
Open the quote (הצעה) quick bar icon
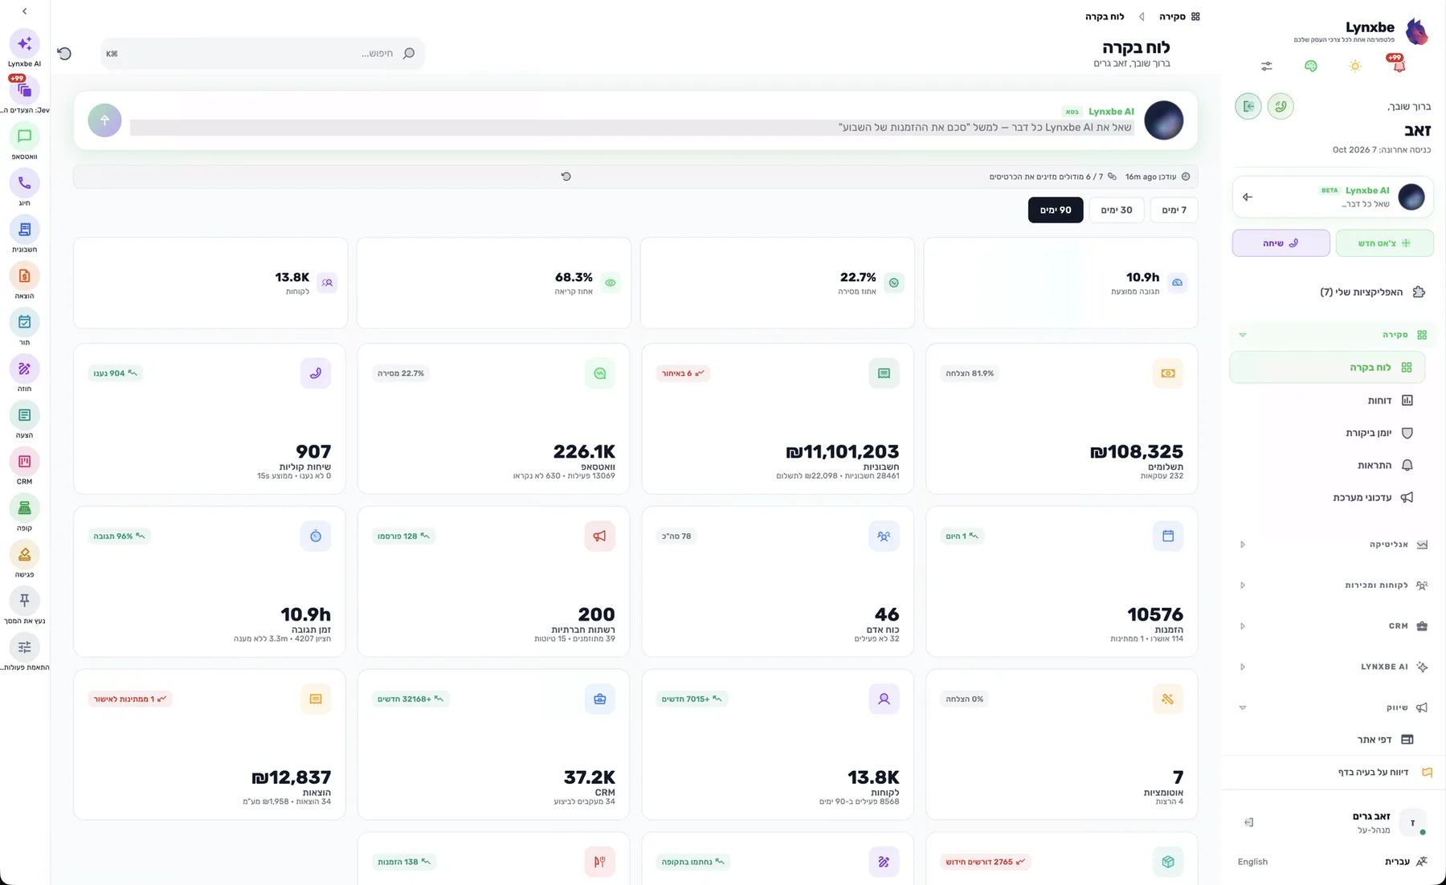pyautogui.click(x=24, y=415)
